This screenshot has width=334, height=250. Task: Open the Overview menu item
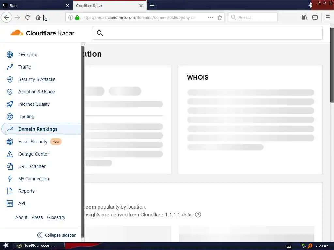pyautogui.click(x=28, y=55)
